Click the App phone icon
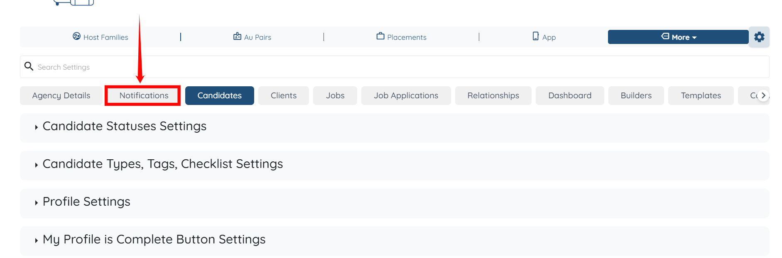Viewport: 782px width, 258px height. (536, 37)
